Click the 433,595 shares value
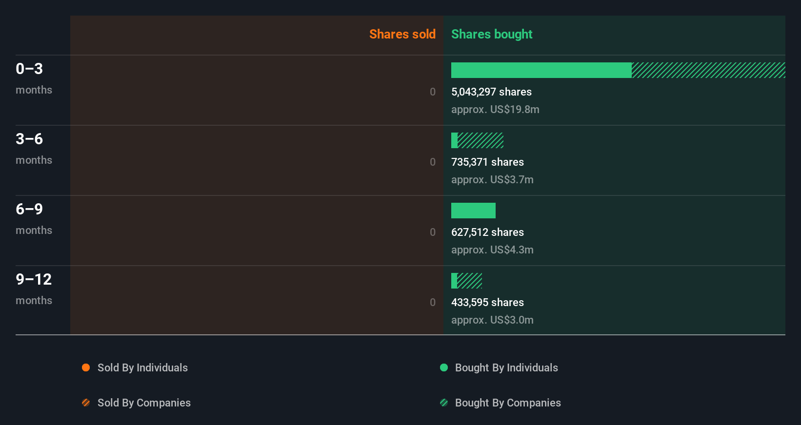Viewport: 801px width, 425px height. pos(487,302)
